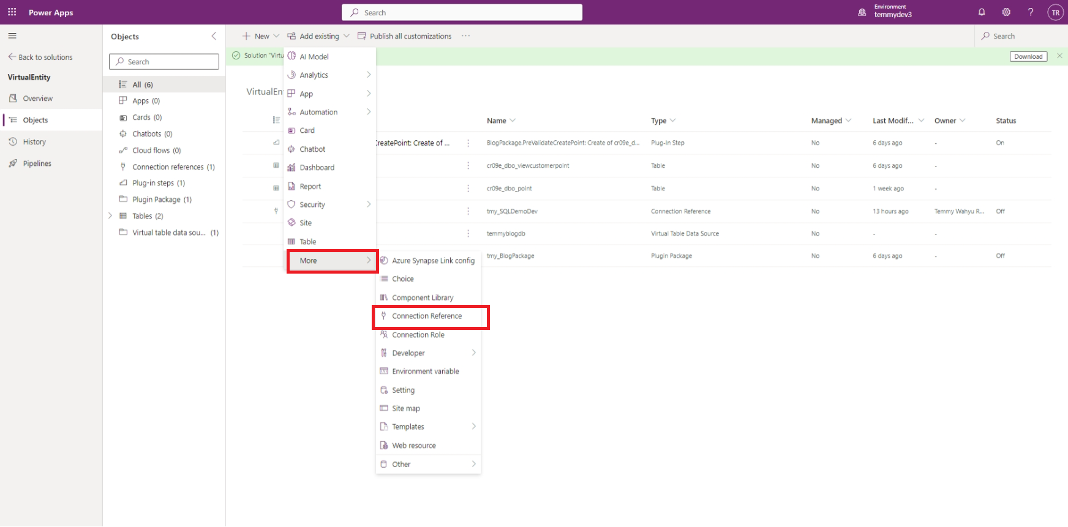Open tmy_BlogPackage row name
The image size is (1068, 527).
tap(510, 256)
